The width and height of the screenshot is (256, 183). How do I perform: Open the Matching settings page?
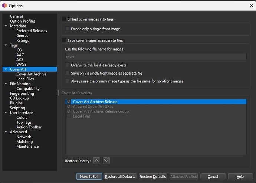(x=24, y=141)
